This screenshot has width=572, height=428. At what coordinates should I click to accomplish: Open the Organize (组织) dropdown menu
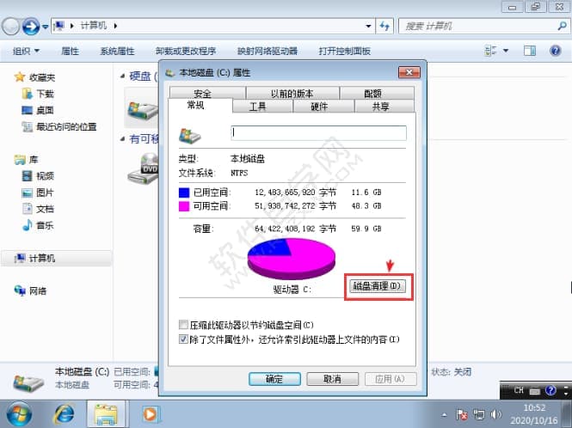[27, 52]
